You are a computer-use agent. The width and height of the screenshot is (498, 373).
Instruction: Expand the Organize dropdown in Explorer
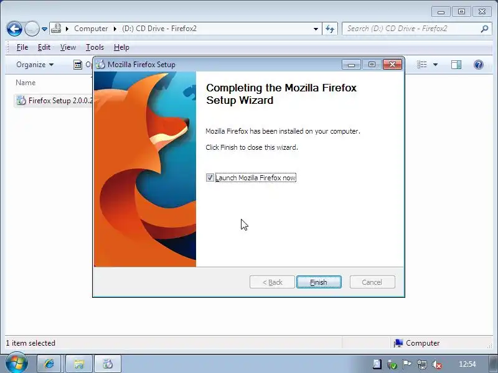pyautogui.click(x=35, y=65)
